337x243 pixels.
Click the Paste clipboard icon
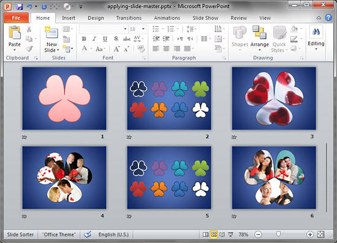click(15, 32)
